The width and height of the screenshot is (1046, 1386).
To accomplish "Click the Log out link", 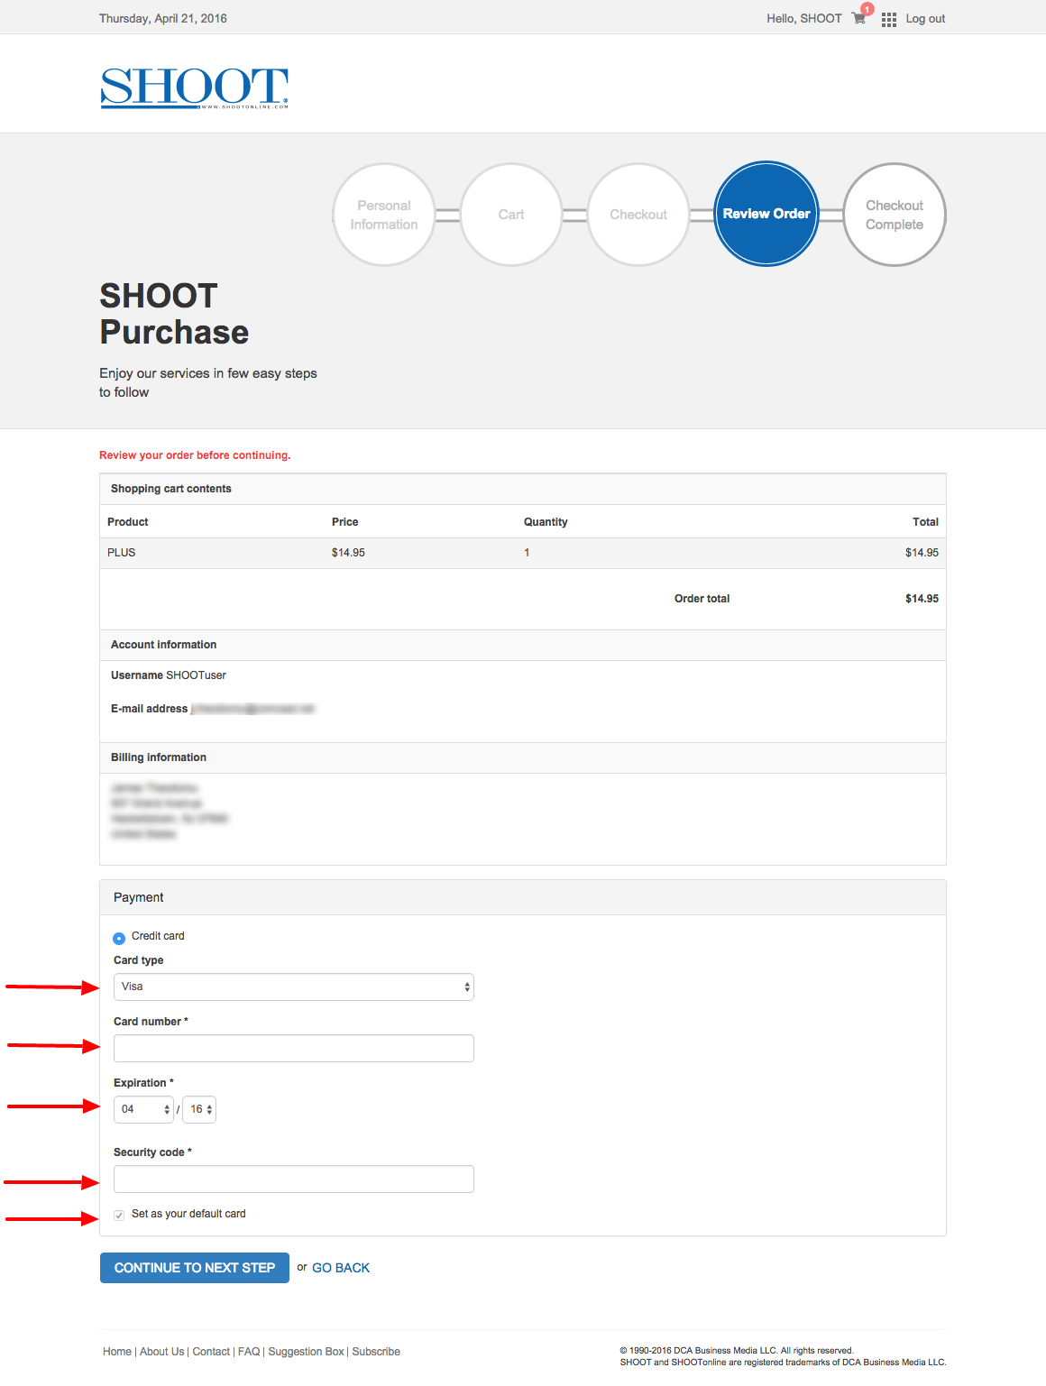I will 925,19.
